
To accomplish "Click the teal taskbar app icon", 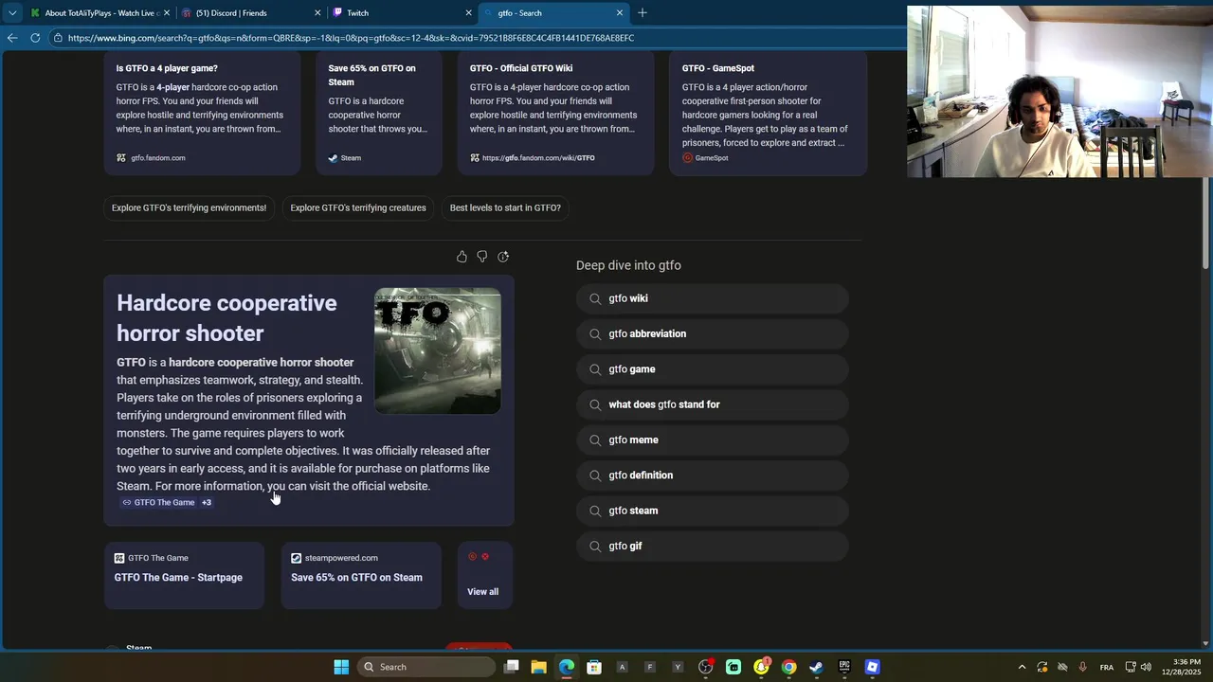I will (733, 667).
